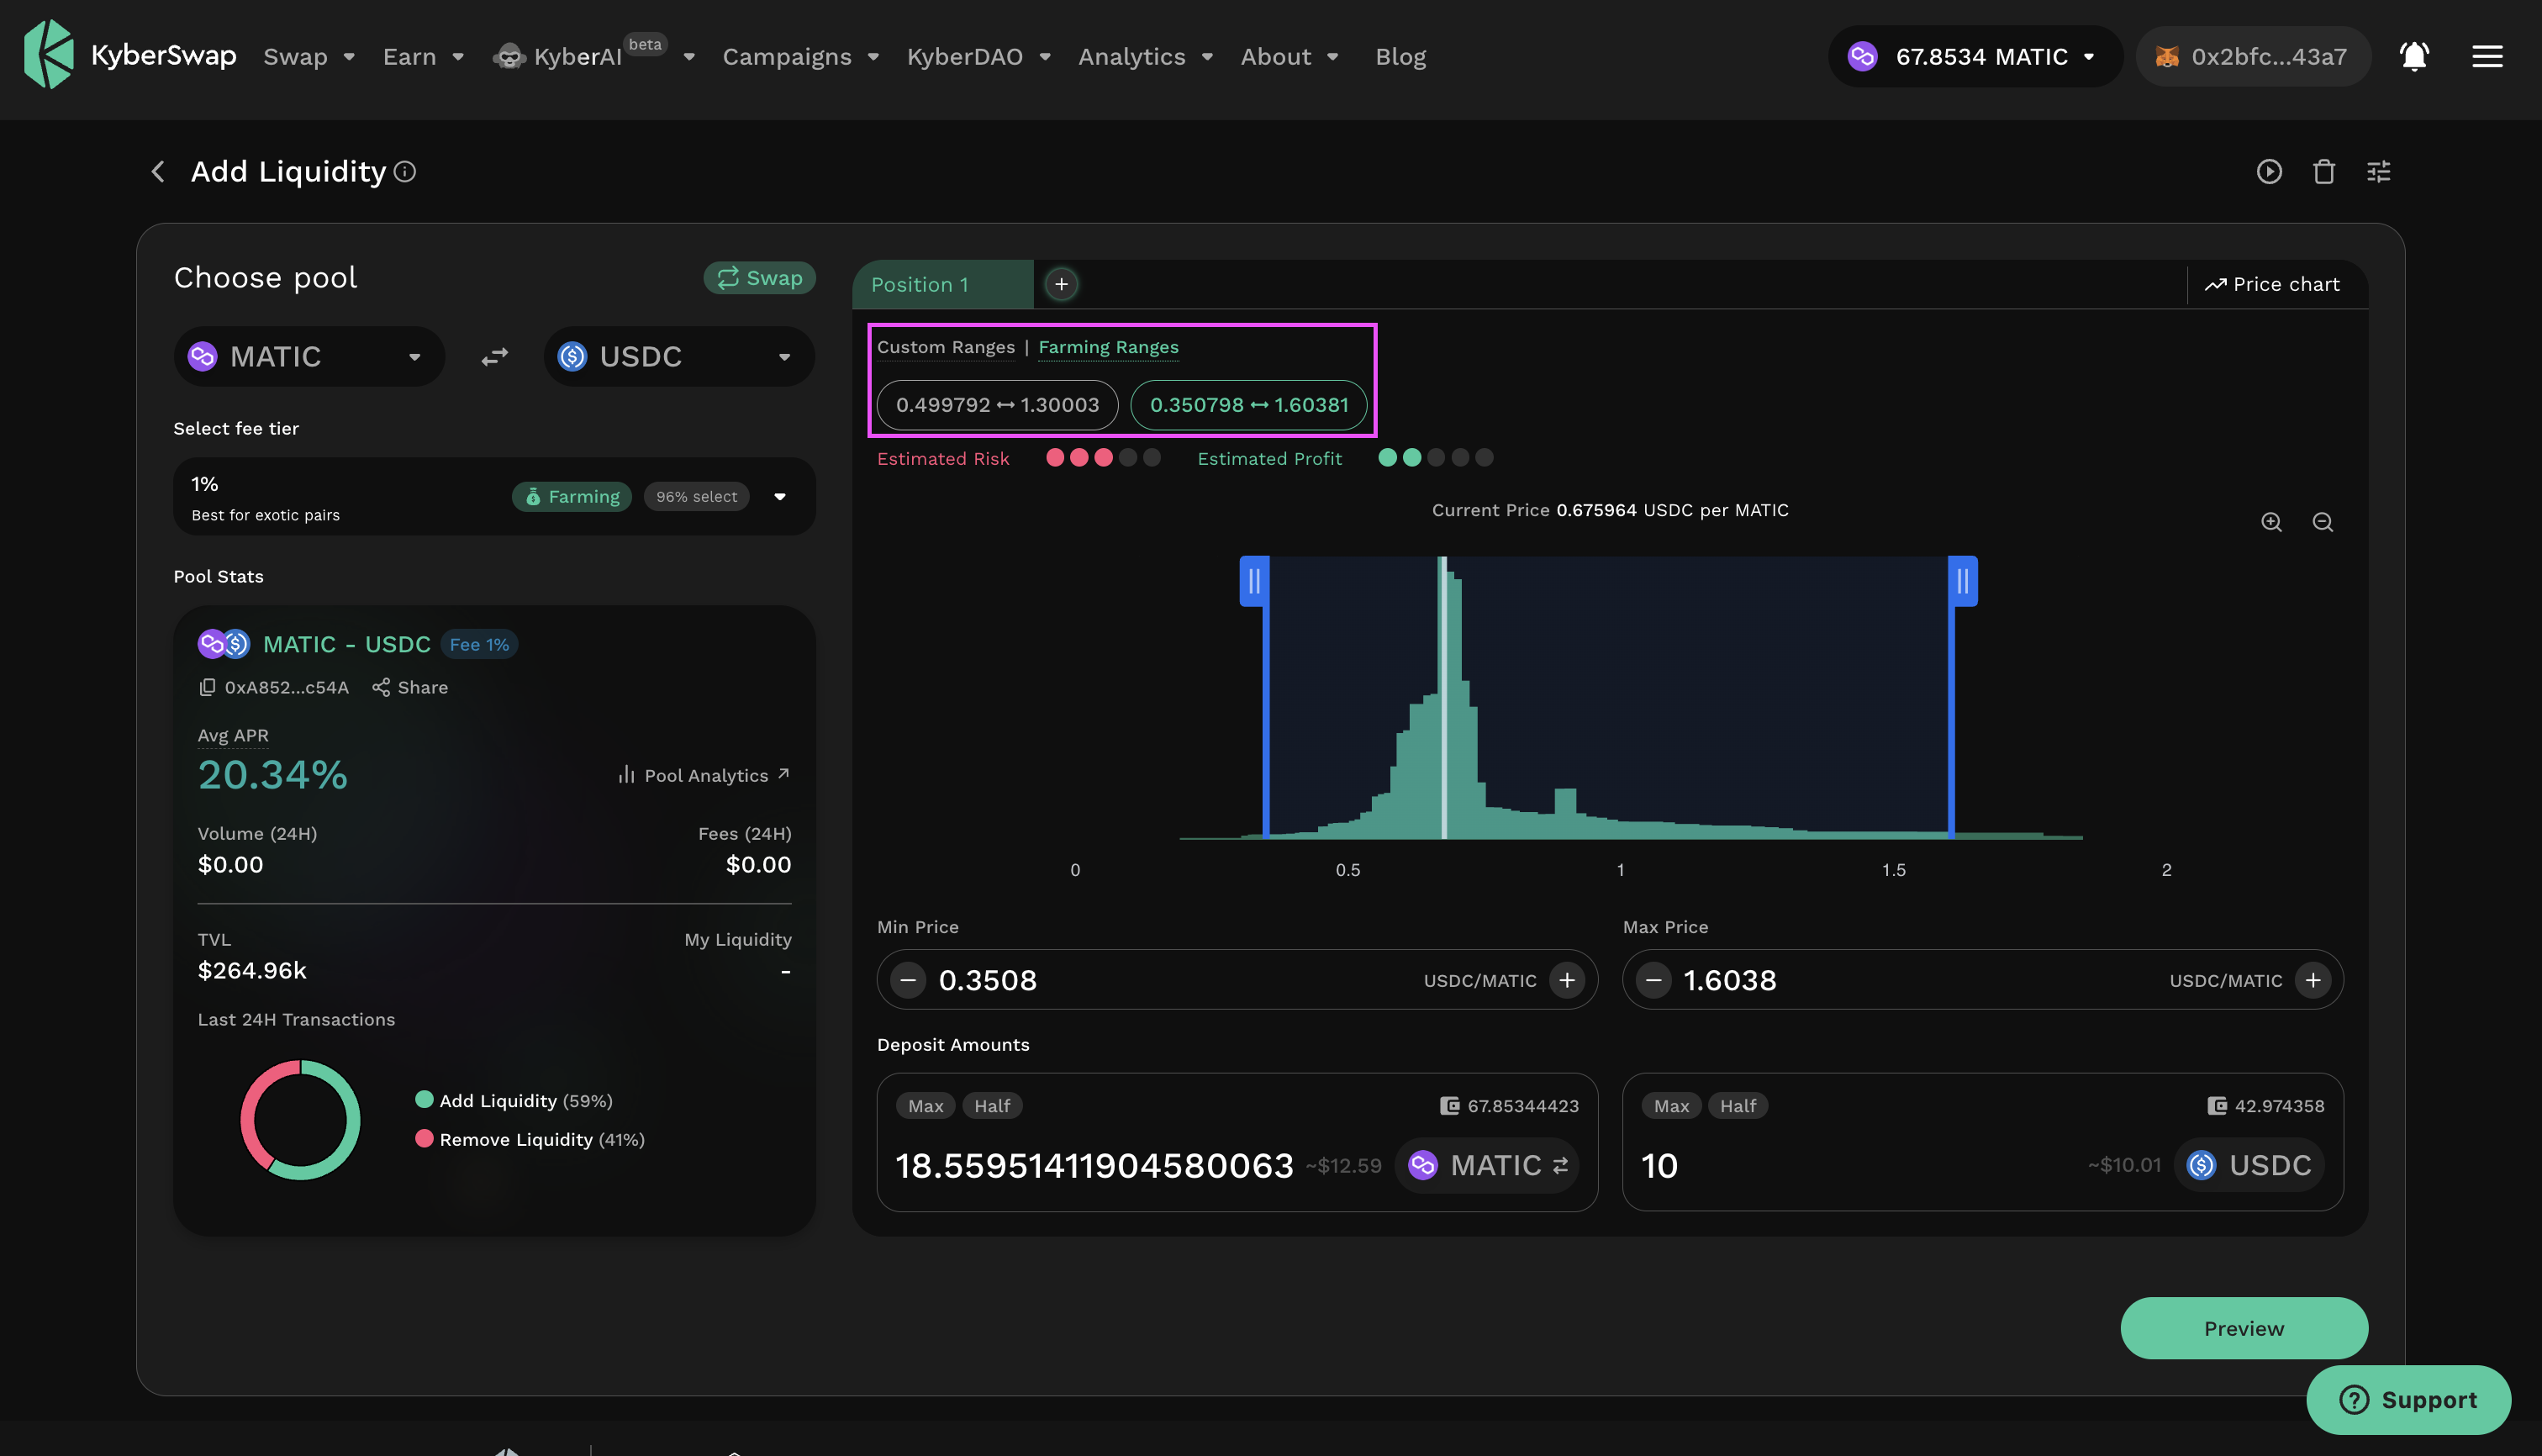The width and height of the screenshot is (2542, 1456).
Task: Show the Price chart
Action: point(2272,285)
